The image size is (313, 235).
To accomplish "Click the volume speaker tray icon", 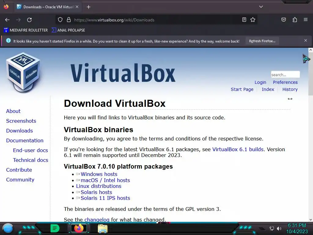I will coord(279,228).
